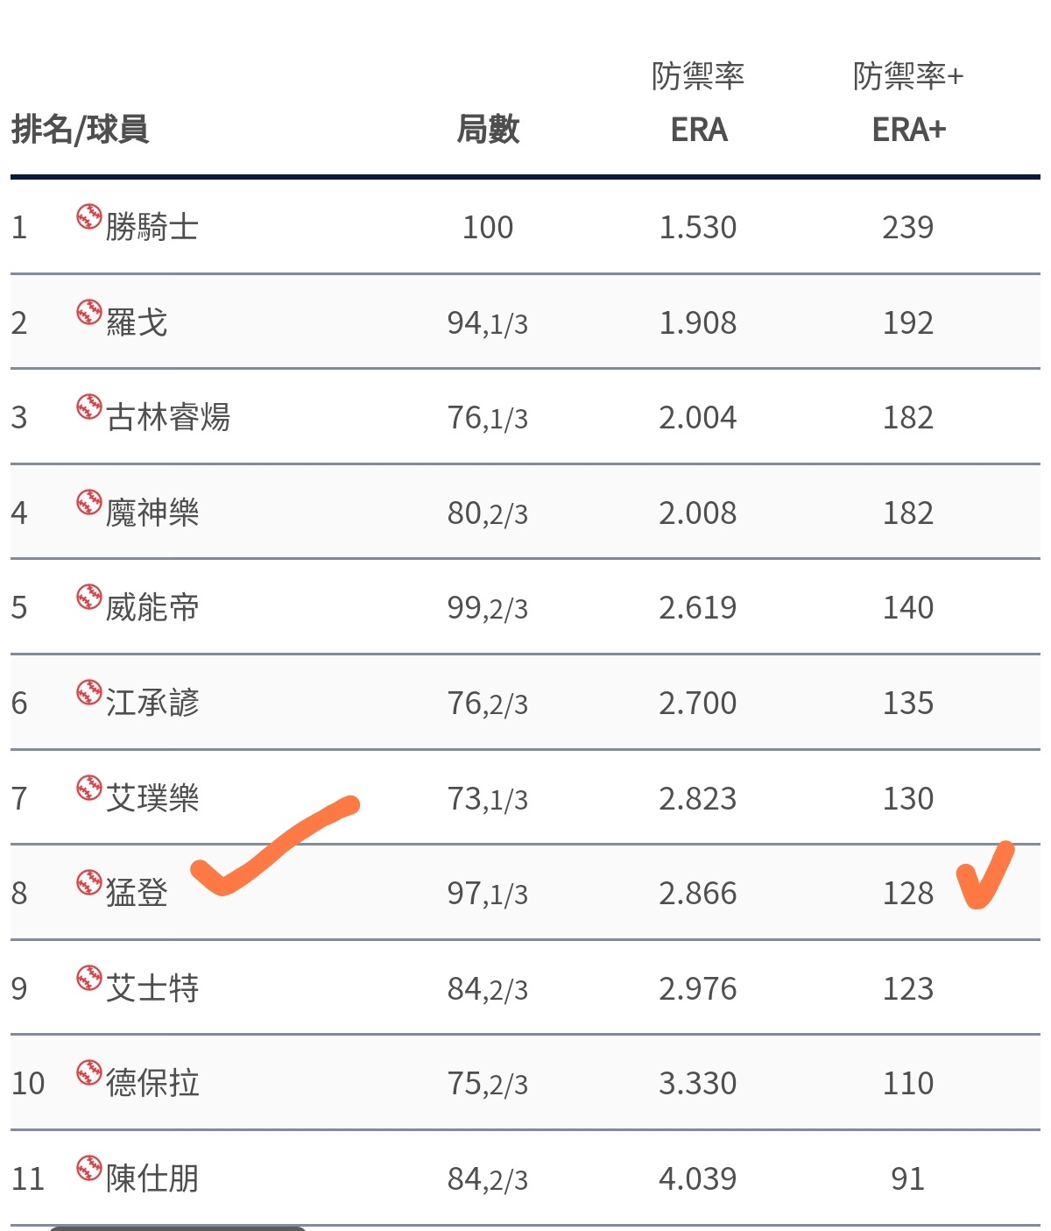Click the baseball icon beside 艾士特

(88, 978)
